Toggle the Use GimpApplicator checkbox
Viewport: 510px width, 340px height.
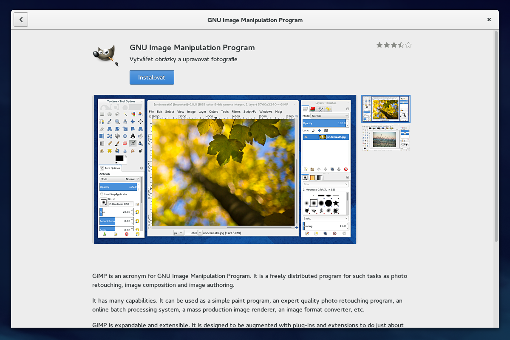coord(102,194)
